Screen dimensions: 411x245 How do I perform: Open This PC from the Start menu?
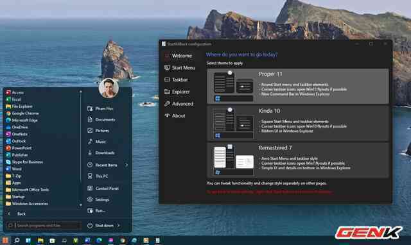(x=98, y=176)
